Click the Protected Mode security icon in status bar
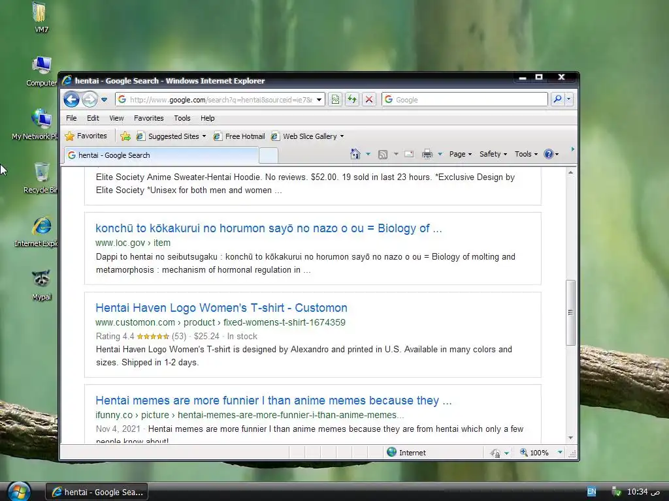 [x=495, y=453]
